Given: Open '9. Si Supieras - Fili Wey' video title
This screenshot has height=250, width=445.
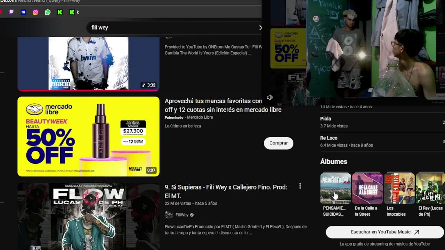Looking at the screenshot, I should (x=226, y=191).
